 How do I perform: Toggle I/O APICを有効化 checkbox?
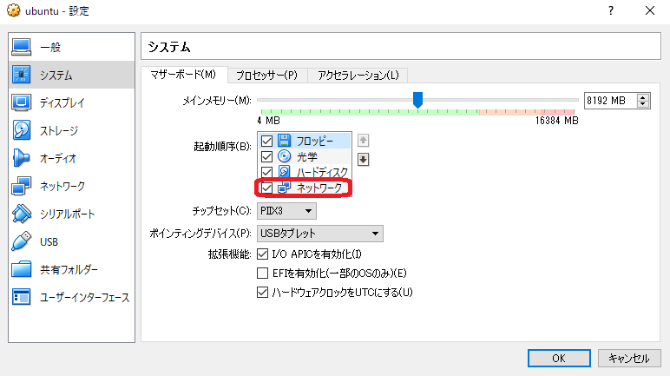[x=262, y=254]
